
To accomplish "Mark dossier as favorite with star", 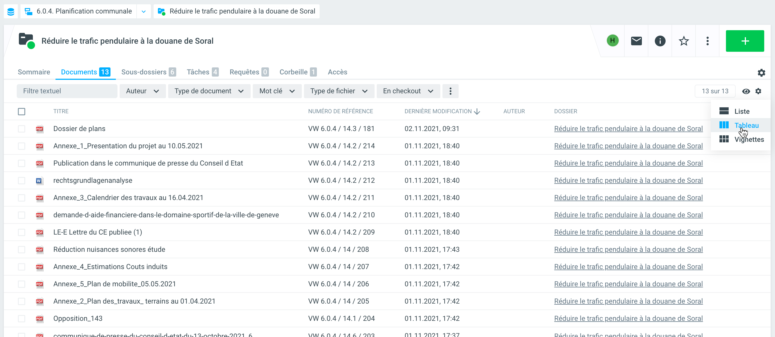I will point(684,41).
